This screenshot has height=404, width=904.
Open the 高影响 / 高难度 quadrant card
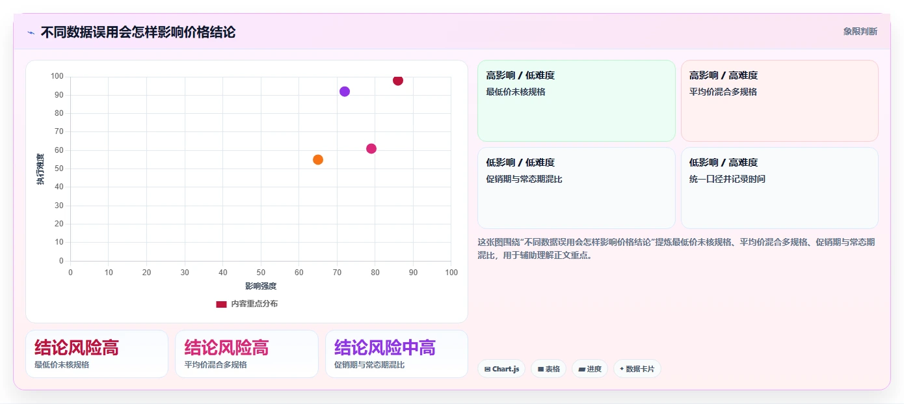(x=779, y=101)
